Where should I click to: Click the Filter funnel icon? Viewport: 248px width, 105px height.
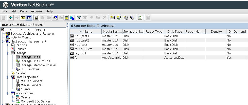click(x=79, y=18)
